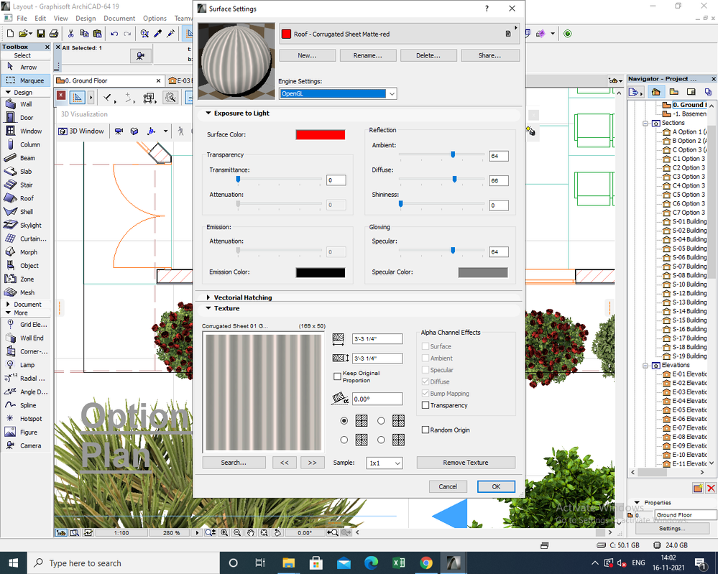Click the Cut scissors icon

pos(71,34)
